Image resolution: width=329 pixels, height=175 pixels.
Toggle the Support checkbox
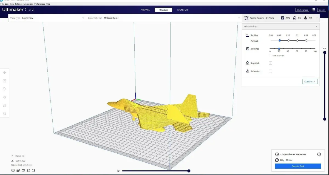tap(271, 63)
